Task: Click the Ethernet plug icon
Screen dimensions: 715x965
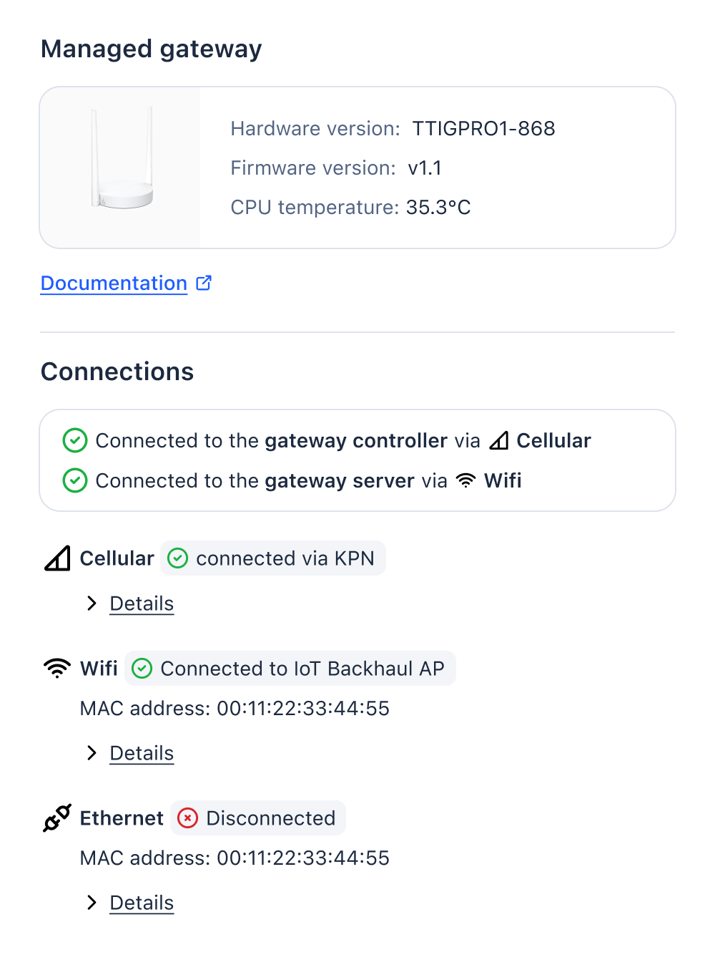Action: pyautogui.click(x=57, y=818)
